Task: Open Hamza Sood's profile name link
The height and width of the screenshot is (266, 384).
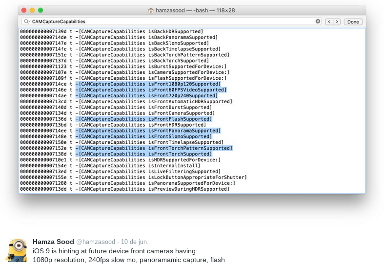Action: pyautogui.click(x=53, y=242)
